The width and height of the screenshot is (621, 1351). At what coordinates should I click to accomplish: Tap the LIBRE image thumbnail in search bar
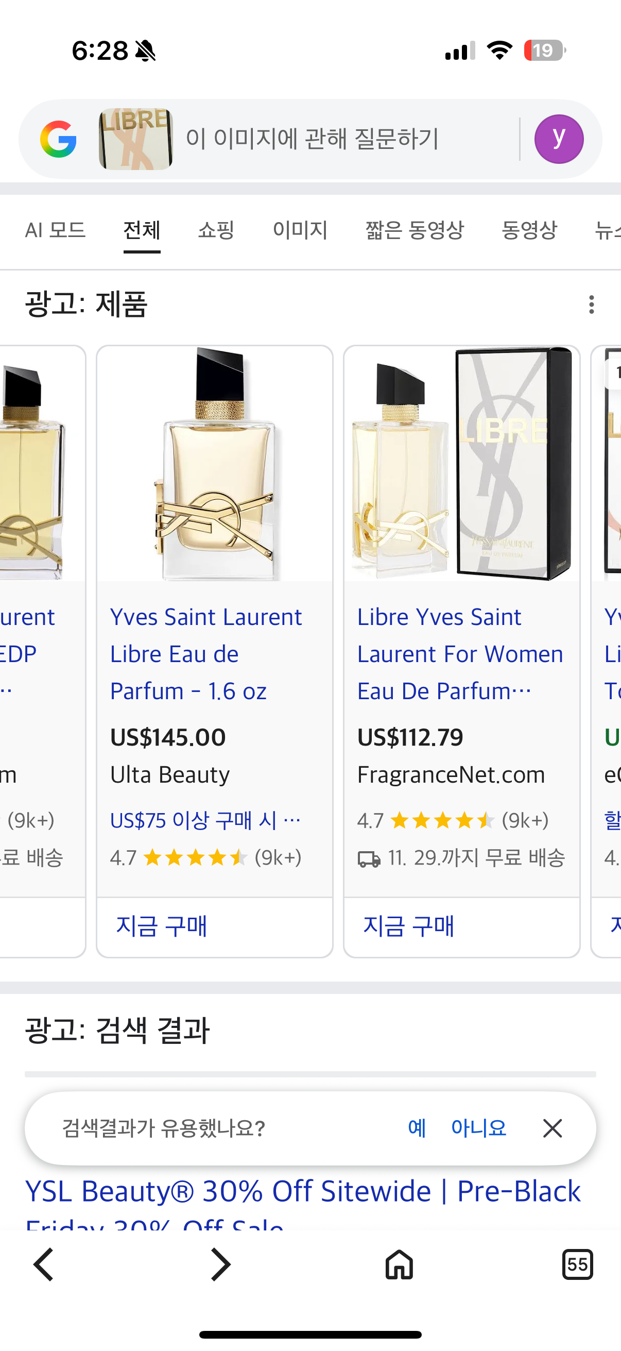tap(136, 139)
